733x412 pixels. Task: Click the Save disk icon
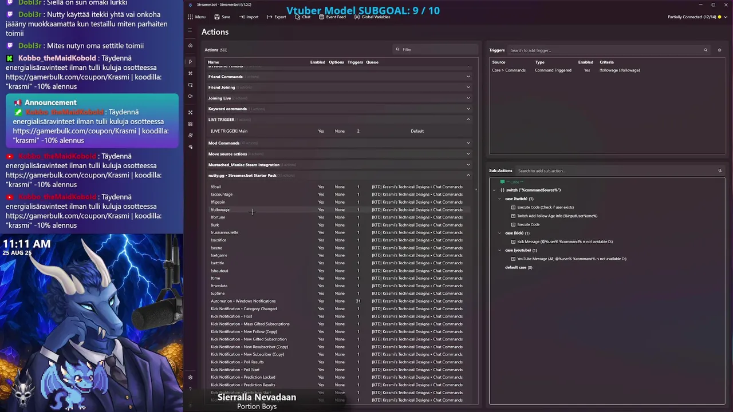(x=217, y=17)
